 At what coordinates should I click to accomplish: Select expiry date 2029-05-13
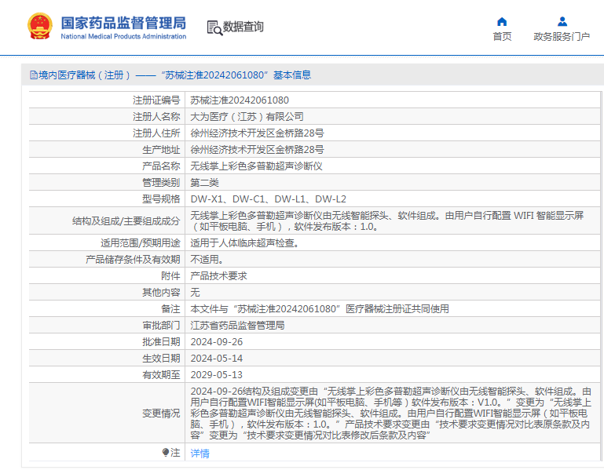pyautogui.click(x=217, y=375)
